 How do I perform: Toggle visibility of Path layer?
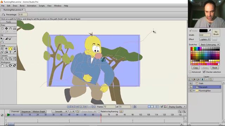click(x=191, y=83)
